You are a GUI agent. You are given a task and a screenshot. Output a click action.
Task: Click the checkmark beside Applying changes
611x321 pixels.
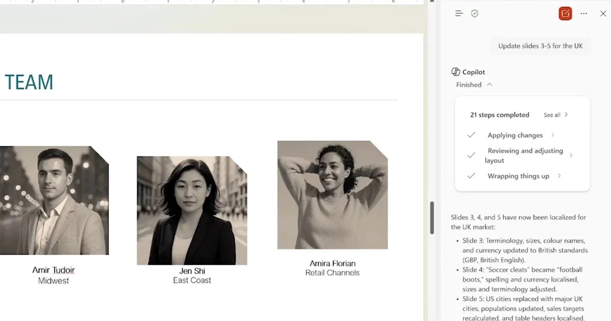pos(470,135)
